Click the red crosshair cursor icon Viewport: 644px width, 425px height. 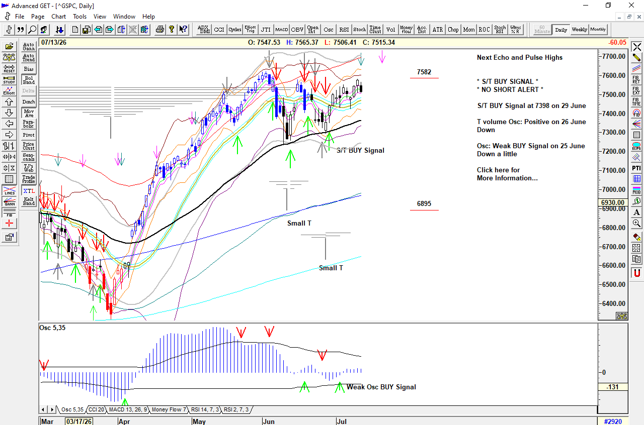(x=9, y=224)
